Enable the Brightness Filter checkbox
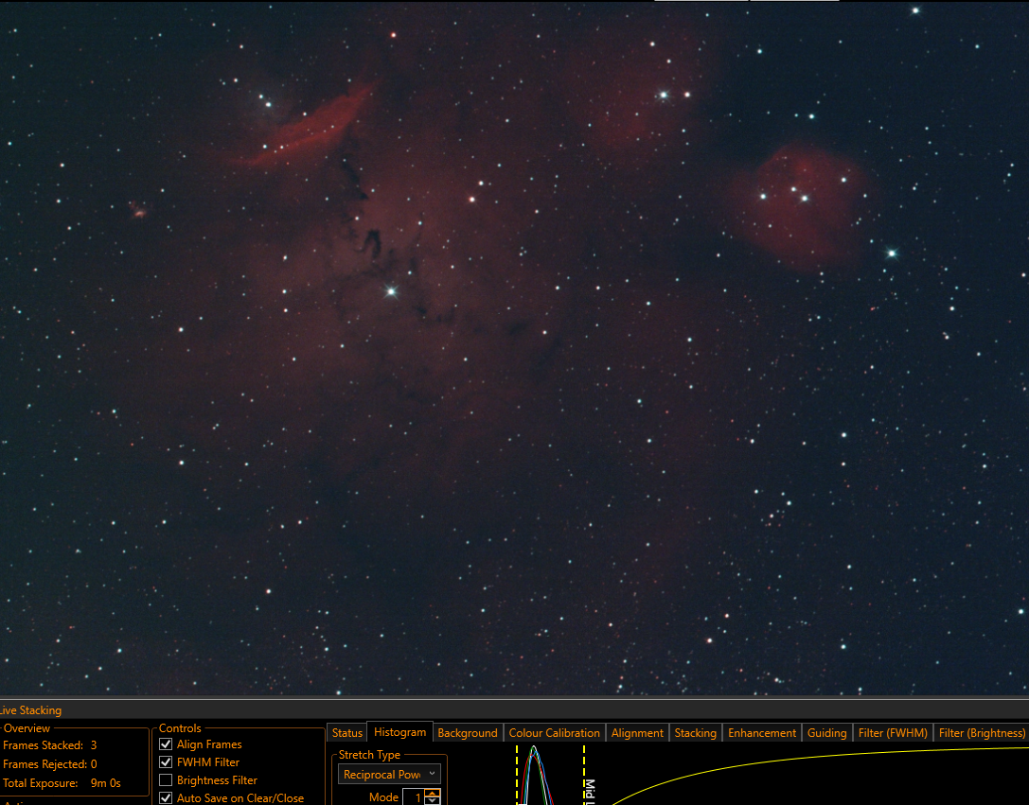The width and height of the screenshot is (1029, 805). [166, 780]
